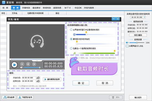Pick current time for 结束时间 field

[38, 81]
